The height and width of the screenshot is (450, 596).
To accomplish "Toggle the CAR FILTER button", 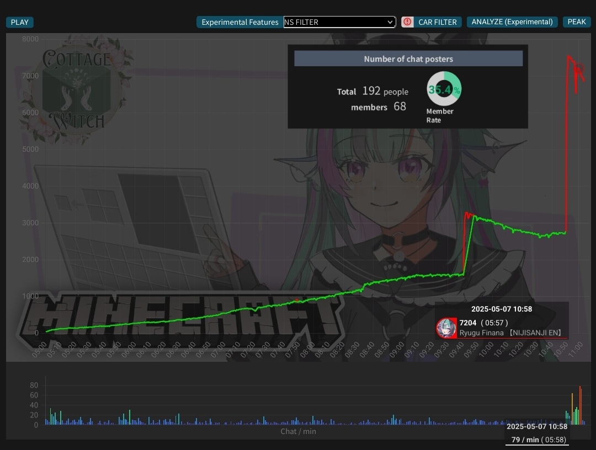I will click(438, 22).
